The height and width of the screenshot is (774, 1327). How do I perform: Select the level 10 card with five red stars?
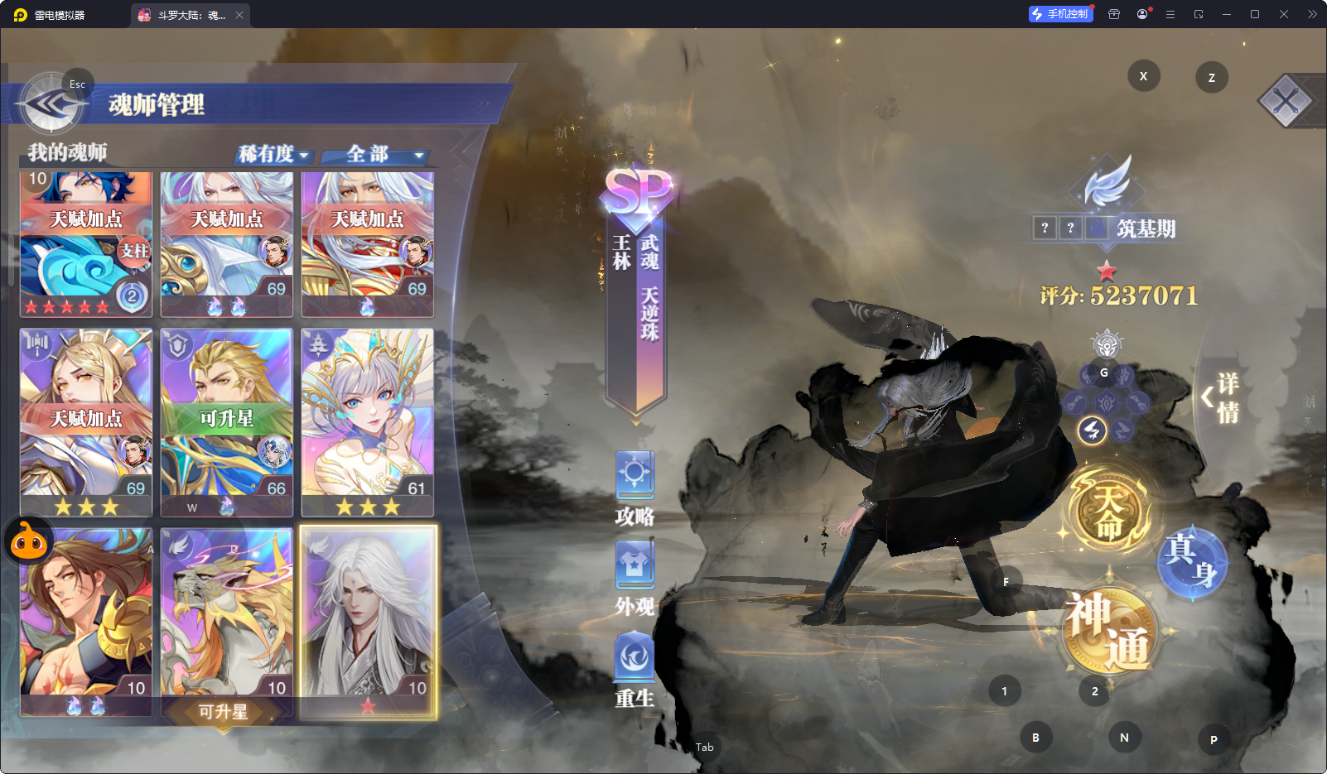coord(86,244)
